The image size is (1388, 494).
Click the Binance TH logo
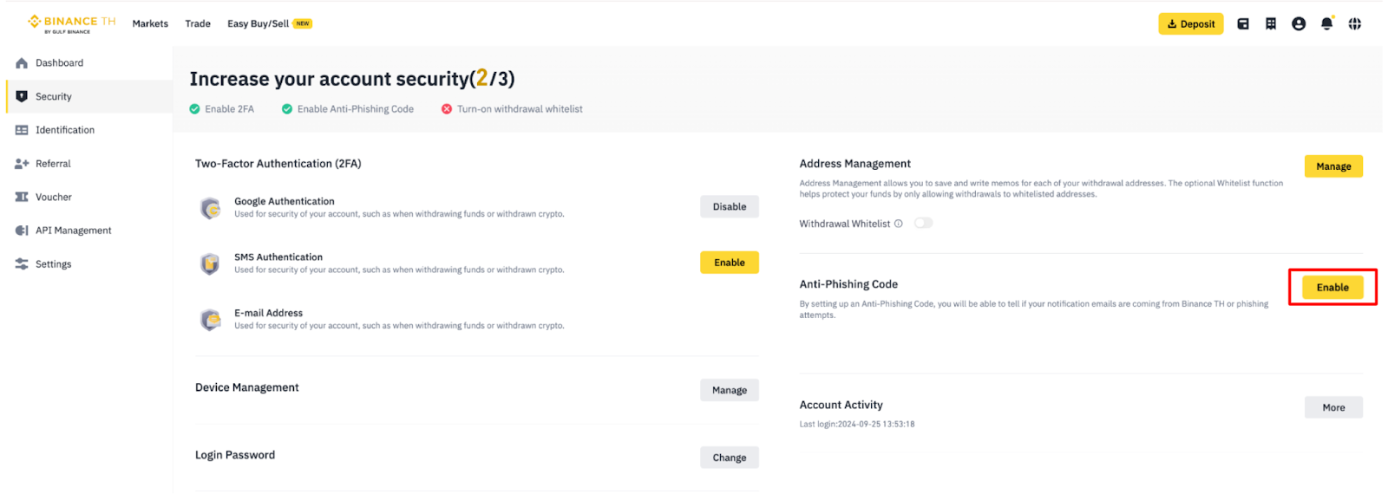tap(72, 23)
